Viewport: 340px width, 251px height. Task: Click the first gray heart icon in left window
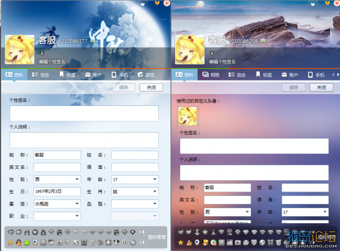11,232
